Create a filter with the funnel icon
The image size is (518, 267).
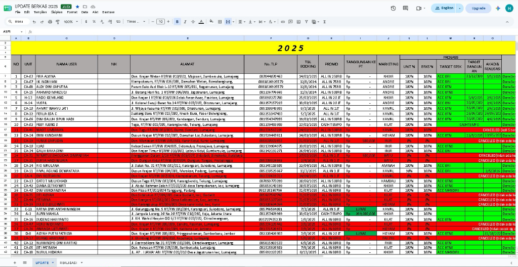[307, 22]
